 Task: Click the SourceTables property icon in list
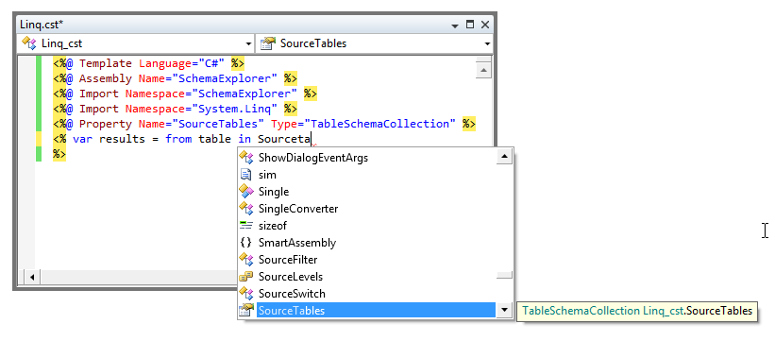(245, 311)
